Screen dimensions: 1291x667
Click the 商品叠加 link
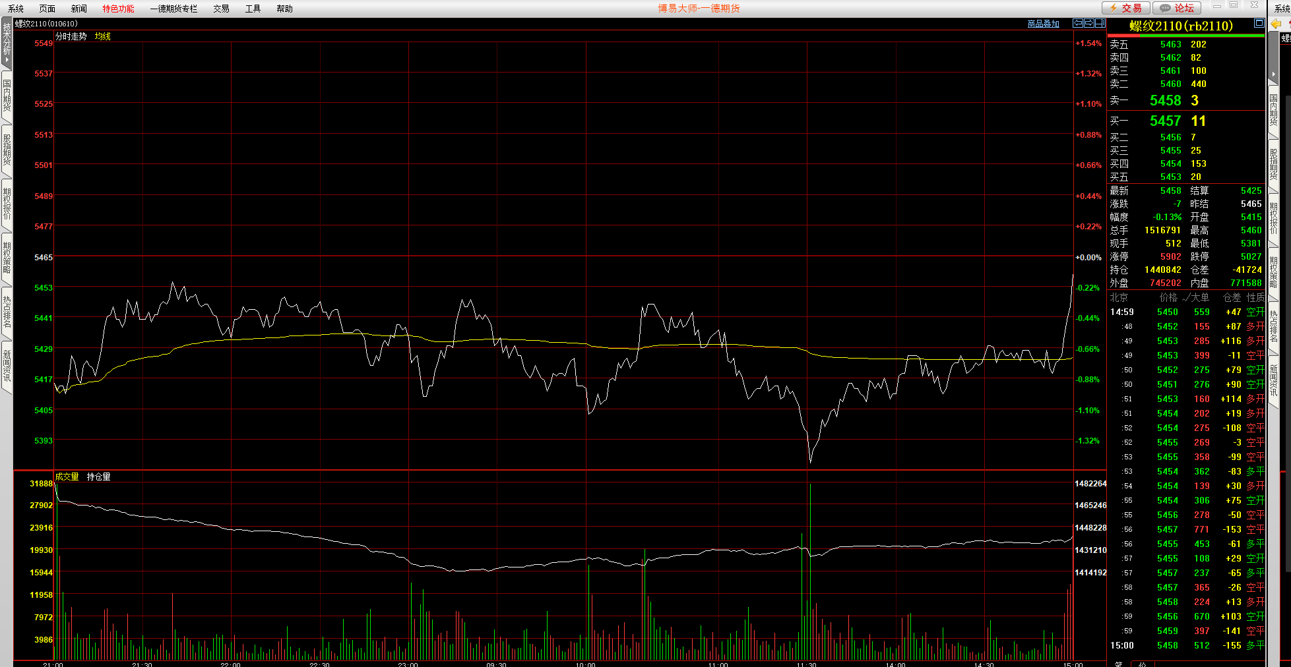tap(1043, 24)
